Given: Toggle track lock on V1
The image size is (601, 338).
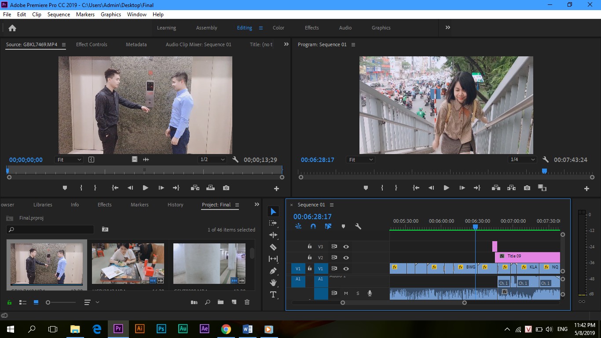Looking at the screenshot, I should point(309,268).
